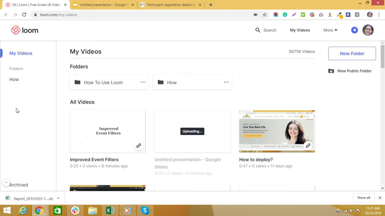The width and height of the screenshot is (385, 216).
Task: Go back in browser history
Action: point(6,15)
